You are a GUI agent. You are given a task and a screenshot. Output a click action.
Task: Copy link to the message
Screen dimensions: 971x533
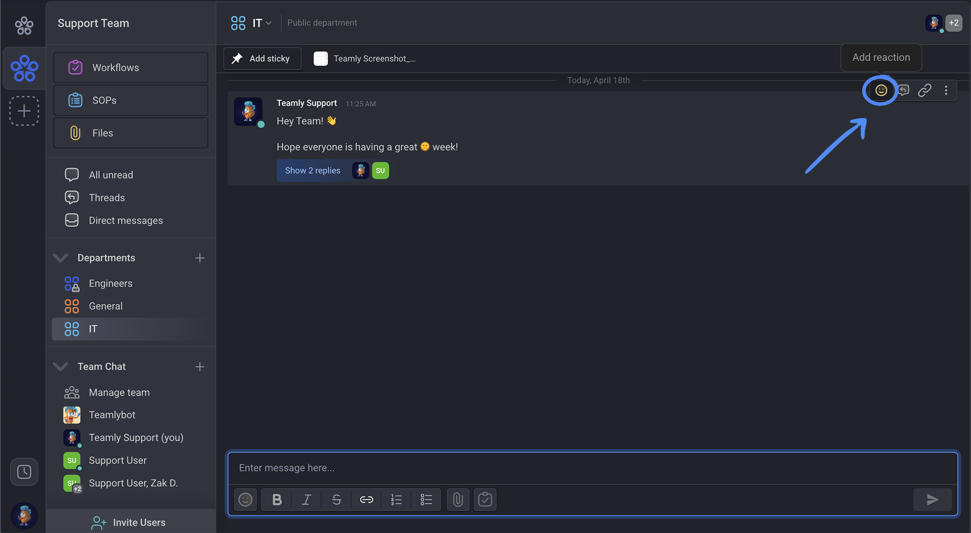(x=925, y=91)
